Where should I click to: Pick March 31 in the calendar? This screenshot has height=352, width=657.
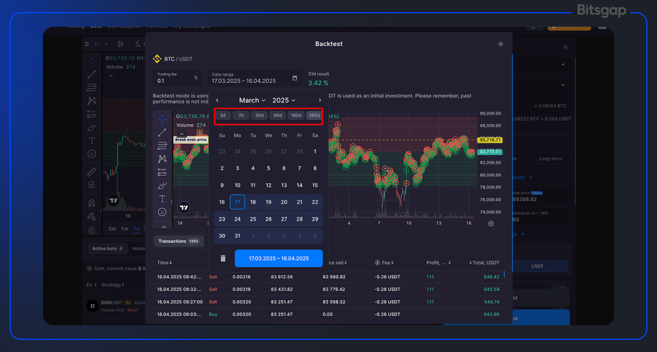(238, 236)
